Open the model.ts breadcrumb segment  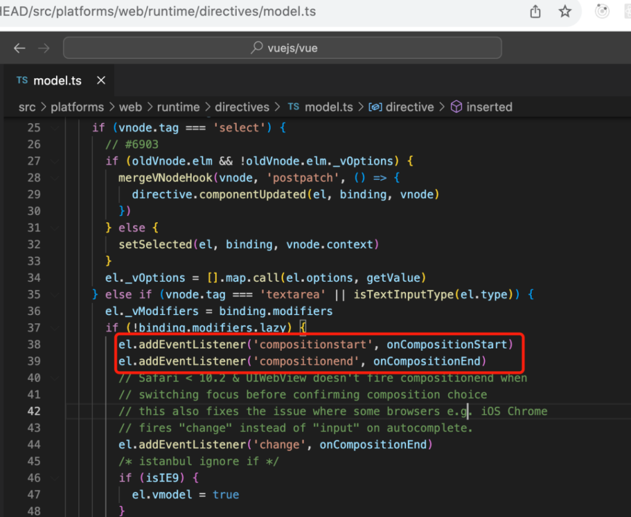coord(329,107)
